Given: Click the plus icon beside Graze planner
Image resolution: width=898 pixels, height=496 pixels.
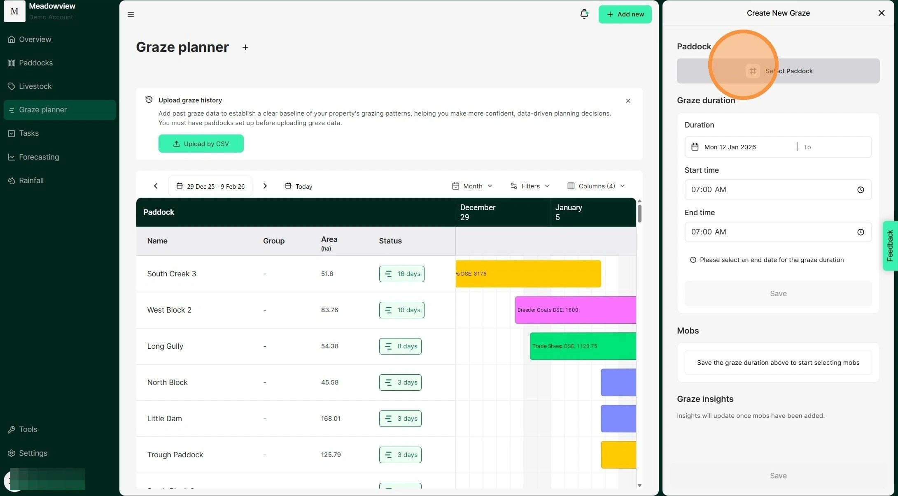Looking at the screenshot, I should point(245,47).
